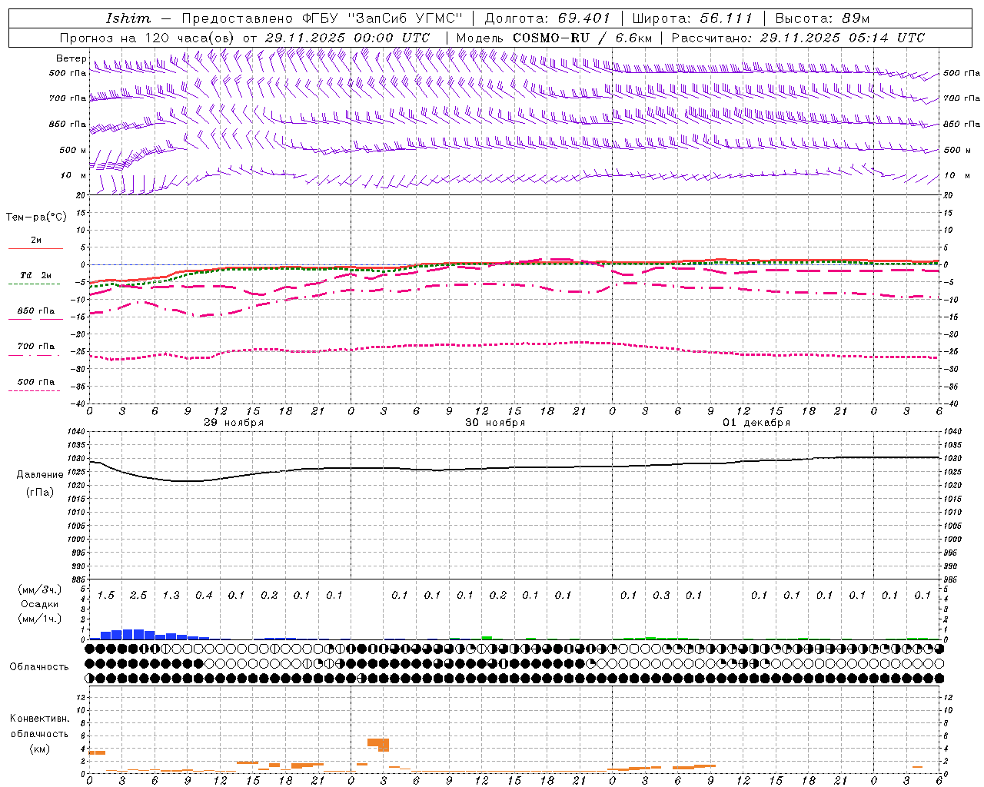Image resolution: width=984 pixels, height=787 pixels.
Task: Click the "Td 2м" dew point legend entry
Action: [x=35, y=275]
